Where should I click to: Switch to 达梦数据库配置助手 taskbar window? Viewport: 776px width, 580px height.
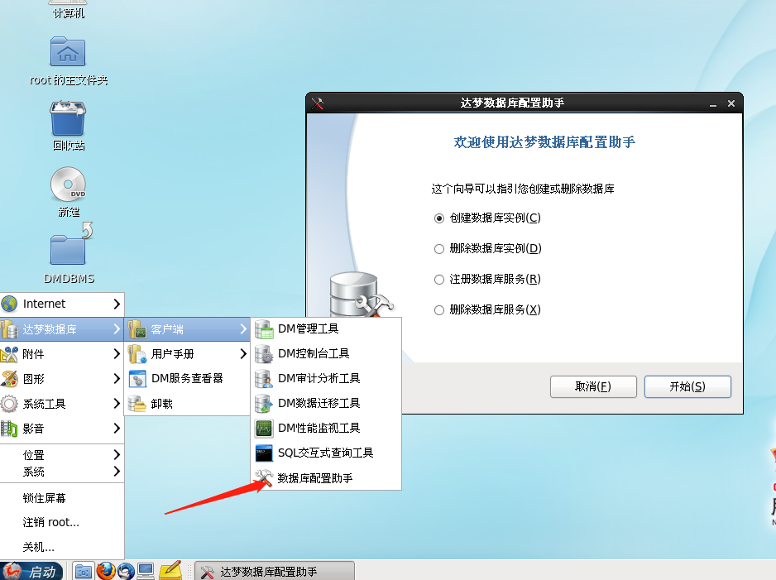pyautogui.click(x=275, y=571)
